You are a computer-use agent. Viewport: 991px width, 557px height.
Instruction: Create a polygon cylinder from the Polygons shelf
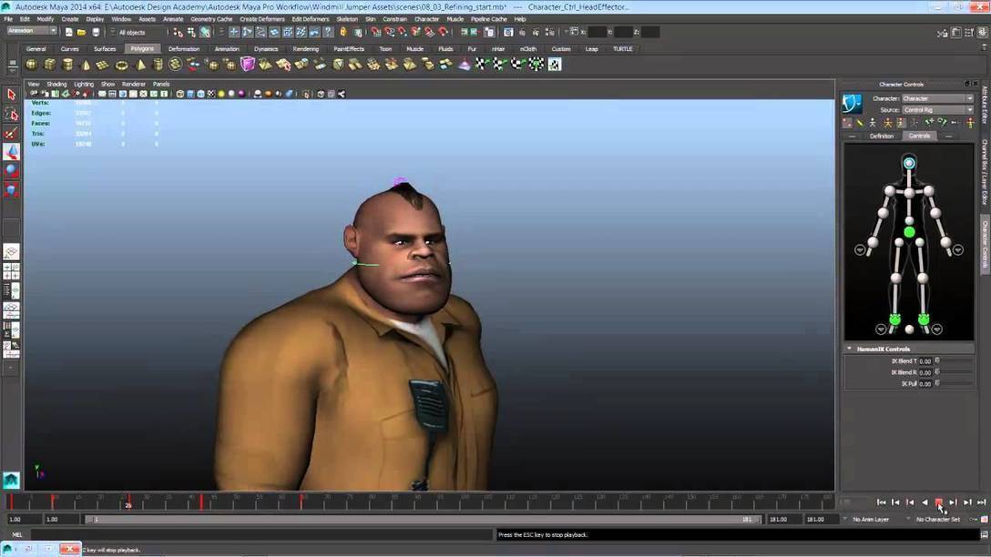pos(66,64)
